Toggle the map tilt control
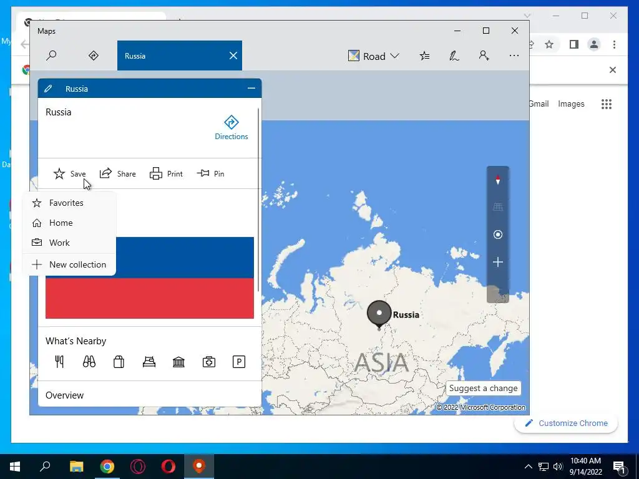Screen dimensions: 639x479 click(497, 207)
